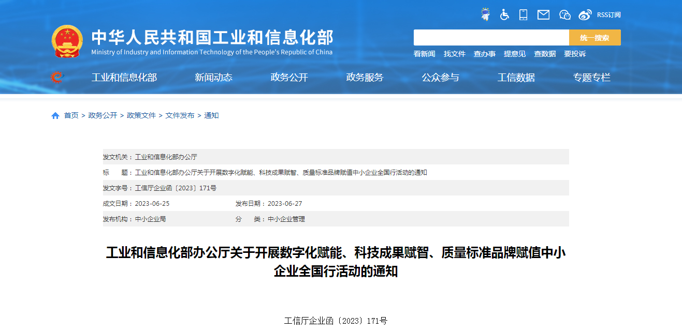Open the envelope mail icon
This screenshot has height=332, width=682.
(x=543, y=14)
